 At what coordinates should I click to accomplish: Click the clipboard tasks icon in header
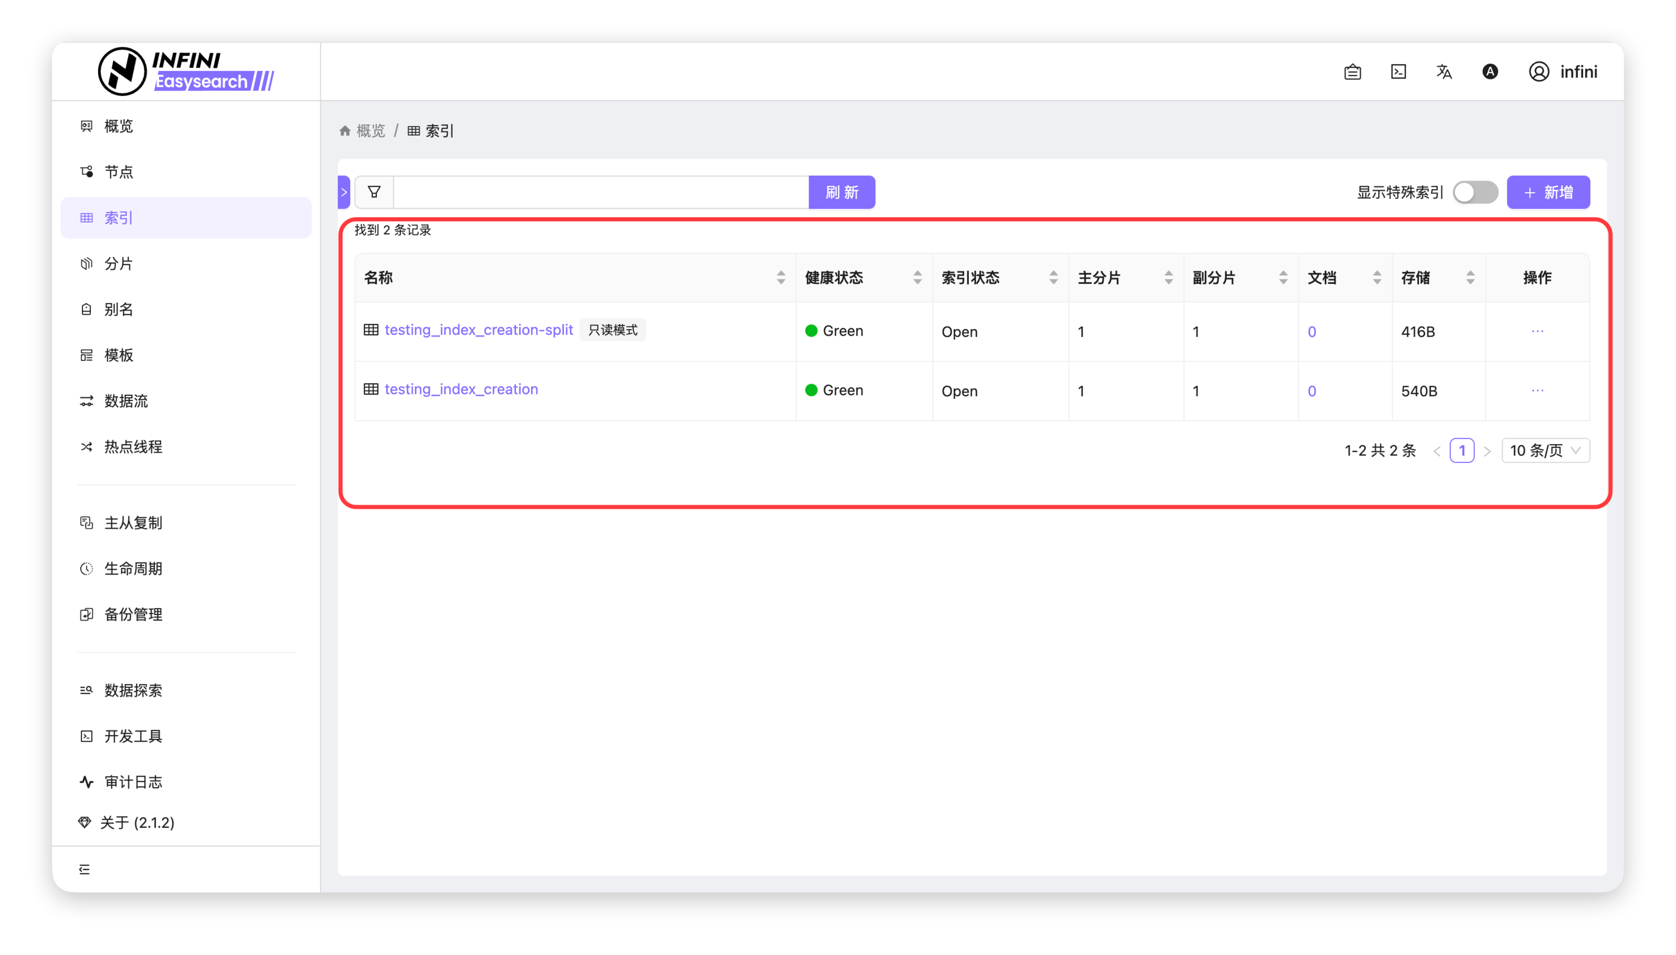coord(1352,71)
